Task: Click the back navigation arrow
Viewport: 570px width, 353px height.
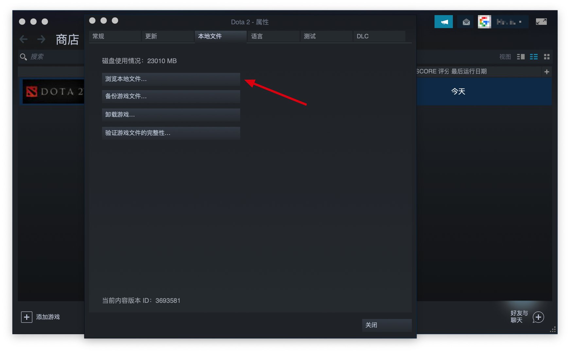Action: tap(23, 39)
